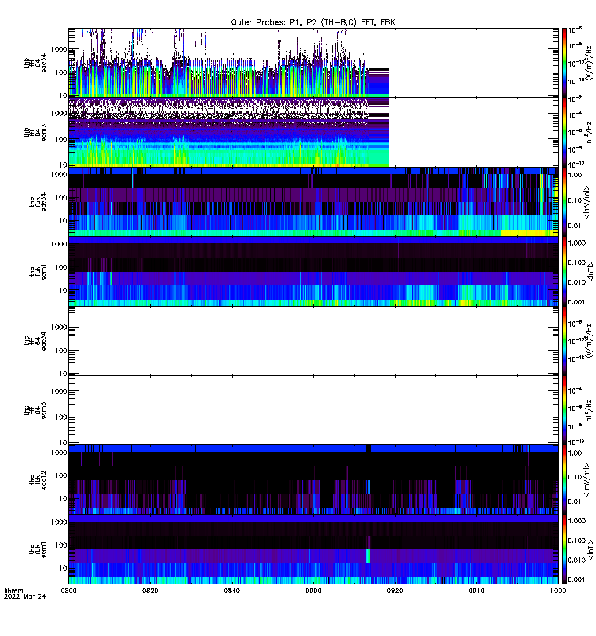
Task: Click the color bar of the thc fbk scm1 panel
Action: click(x=563, y=549)
